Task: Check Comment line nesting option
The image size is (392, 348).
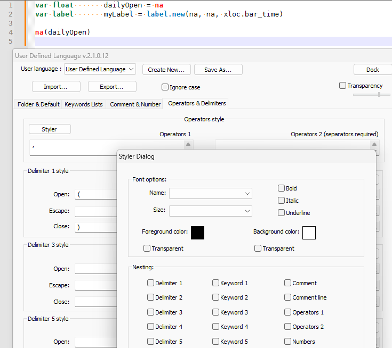Action: click(288, 297)
